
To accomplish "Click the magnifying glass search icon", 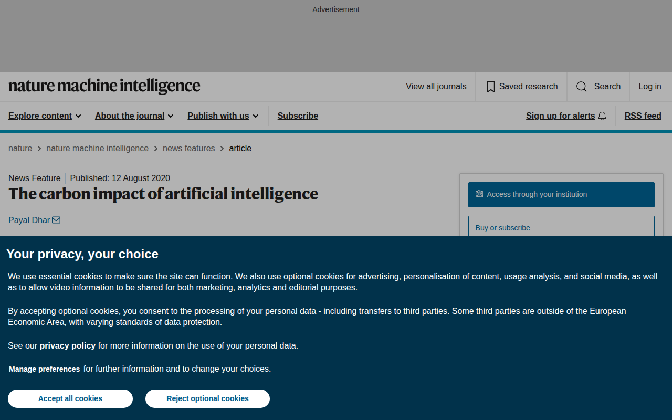I will click(582, 87).
